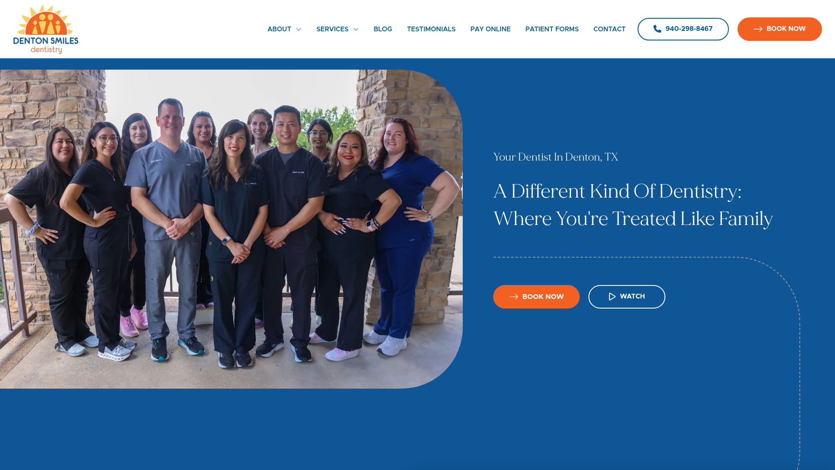
Task: Open the Services menu
Action: (x=332, y=29)
